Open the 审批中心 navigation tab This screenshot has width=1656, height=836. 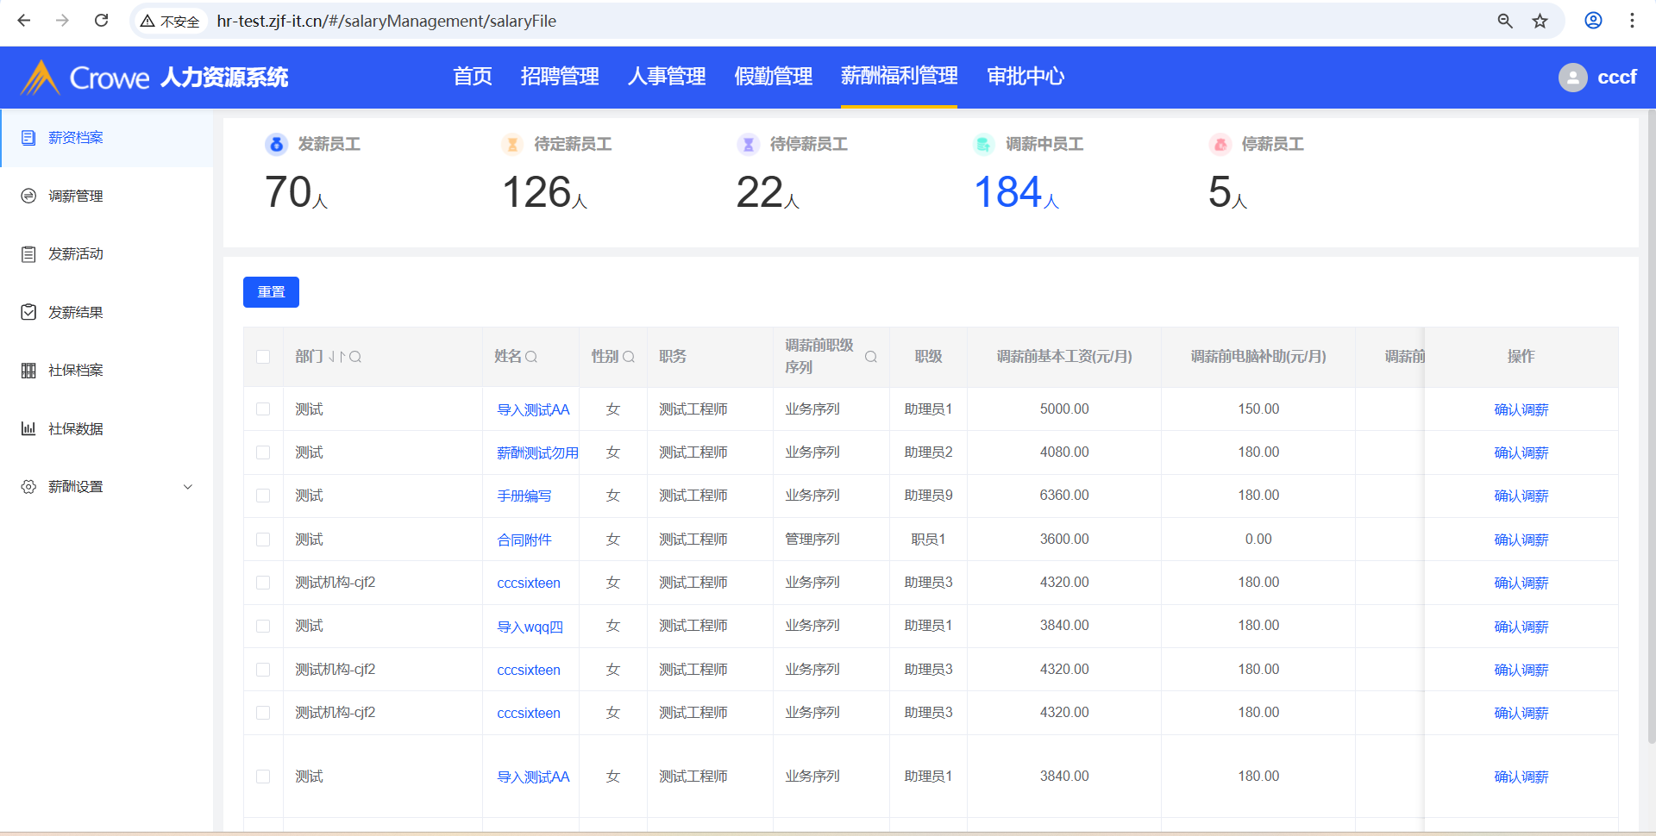point(1025,77)
